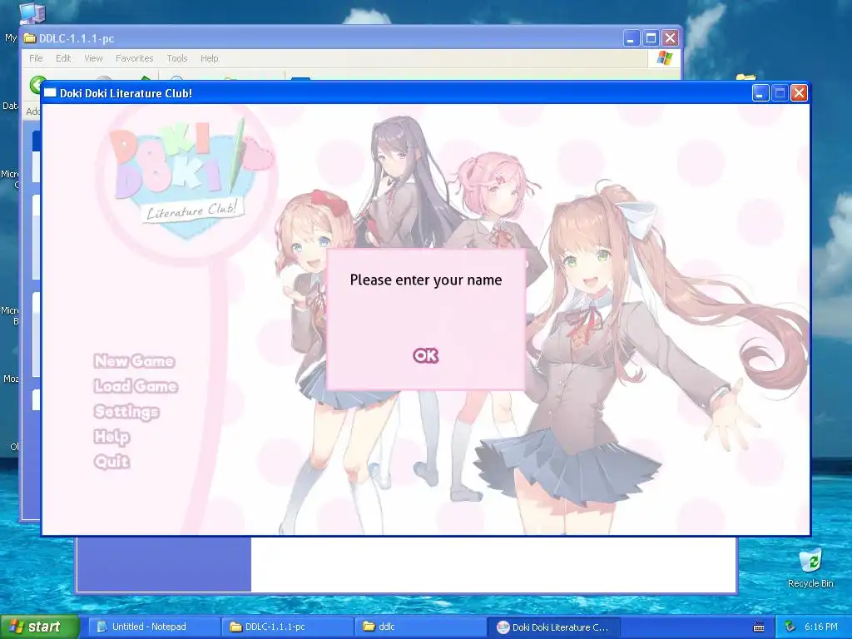Click the 6:16 PM clock
852x639 pixels.
pyautogui.click(x=821, y=627)
